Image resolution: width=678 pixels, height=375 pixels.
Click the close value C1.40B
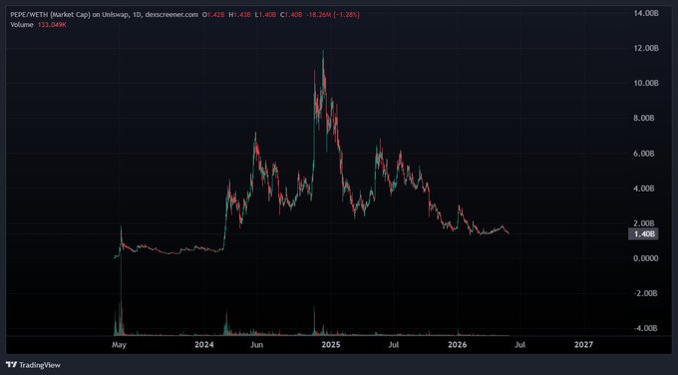point(290,15)
